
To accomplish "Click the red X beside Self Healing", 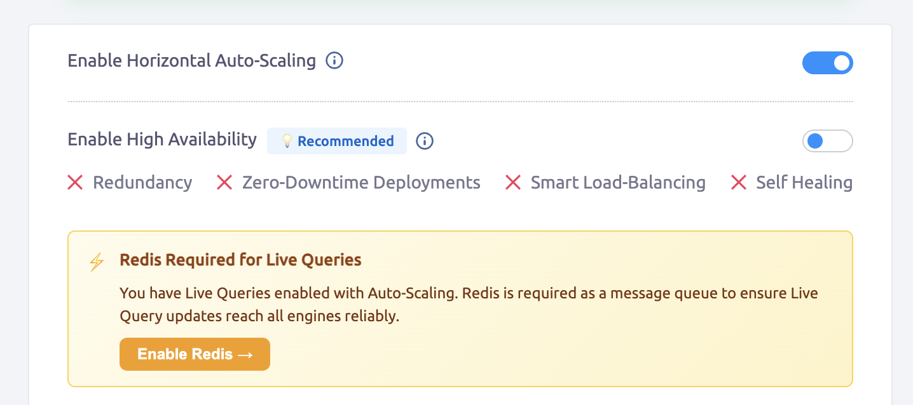I will [738, 183].
